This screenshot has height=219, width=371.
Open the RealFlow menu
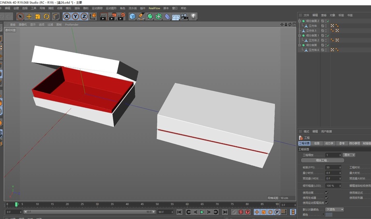pyautogui.click(x=154, y=8)
